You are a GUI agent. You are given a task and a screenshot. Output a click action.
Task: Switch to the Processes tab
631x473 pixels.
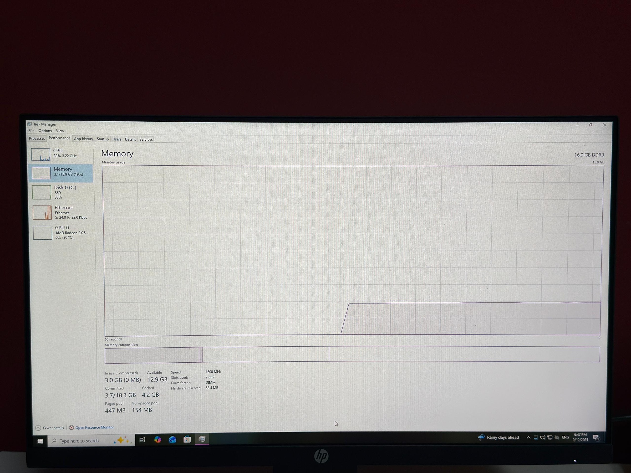(37, 138)
